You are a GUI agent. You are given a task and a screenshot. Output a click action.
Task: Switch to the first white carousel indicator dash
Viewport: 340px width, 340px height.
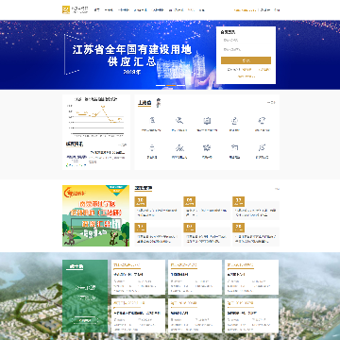coord(161,85)
